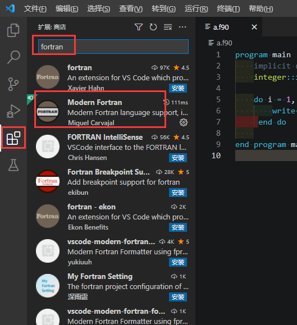Click the extension search box containing fortran
The image size is (297, 325).
pos(113,47)
